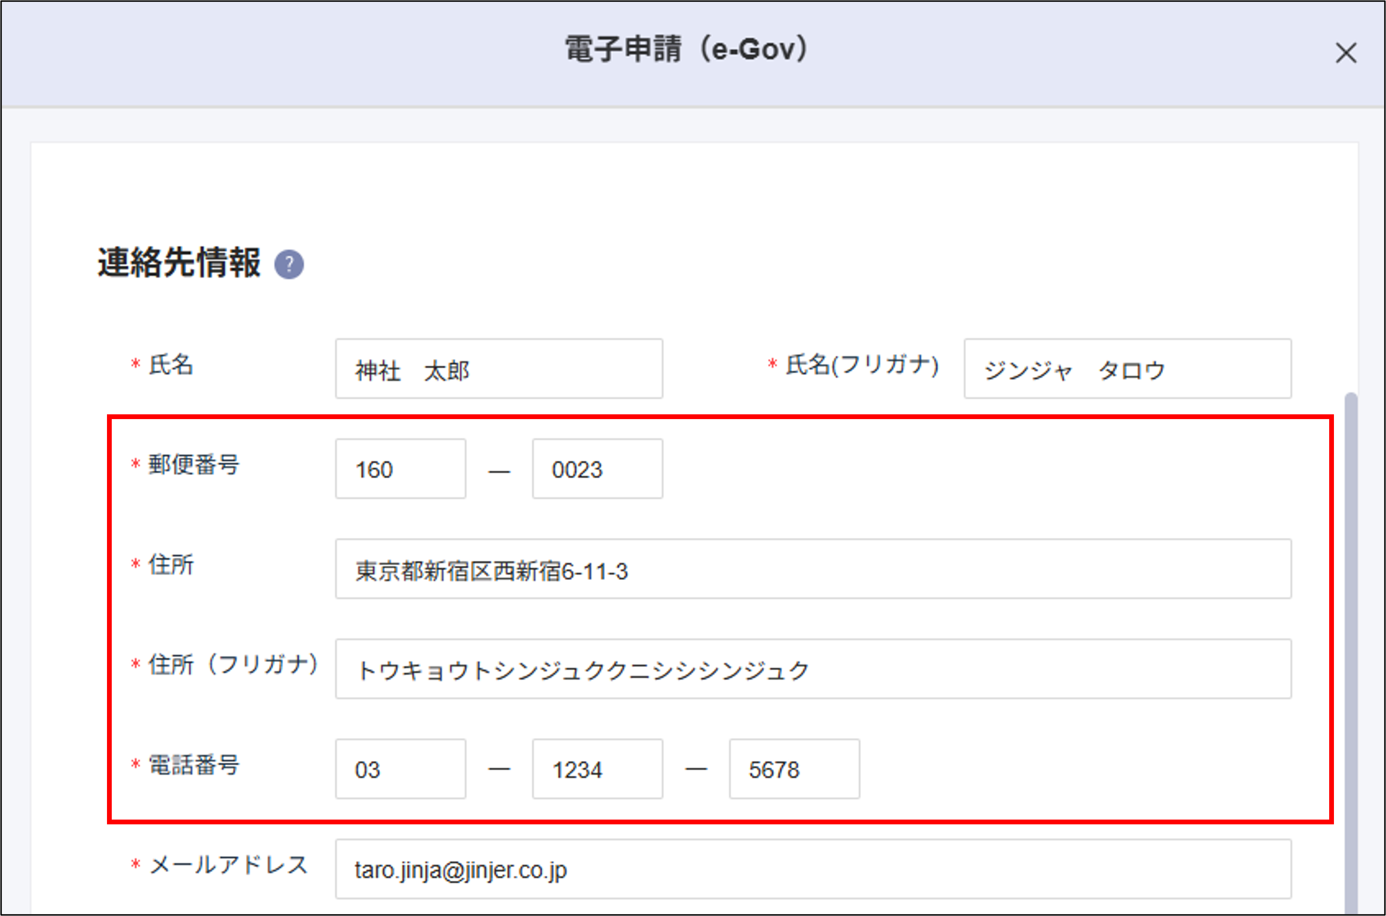Viewport: 1386px width, 916px height.
Task: Select the middle phone box showing 1234
Action: pos(597,769)
